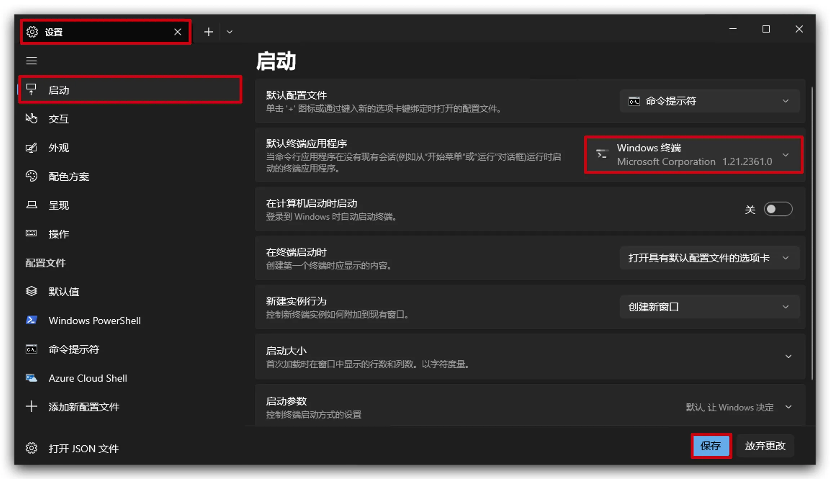Viewport: 830px width, 479px height.
Task: Open the Windows 终端 default terminal dropdown
Action: (x=694, y=155)
